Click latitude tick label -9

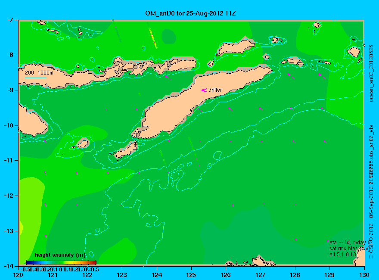[x=10, y=90]
